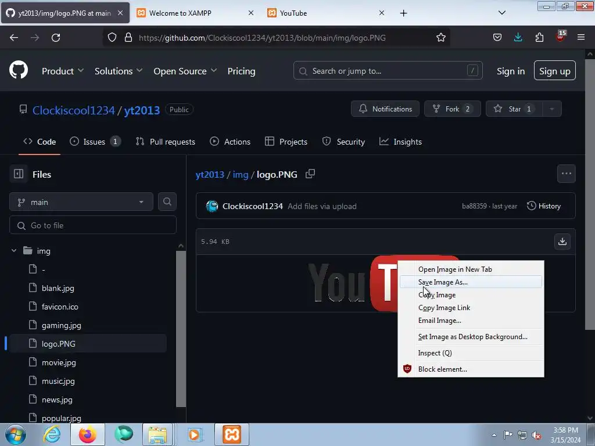Viewport: 595px width, 446px height.
Task: Open the three-dot more file actions button
Action: click(566, 174)
